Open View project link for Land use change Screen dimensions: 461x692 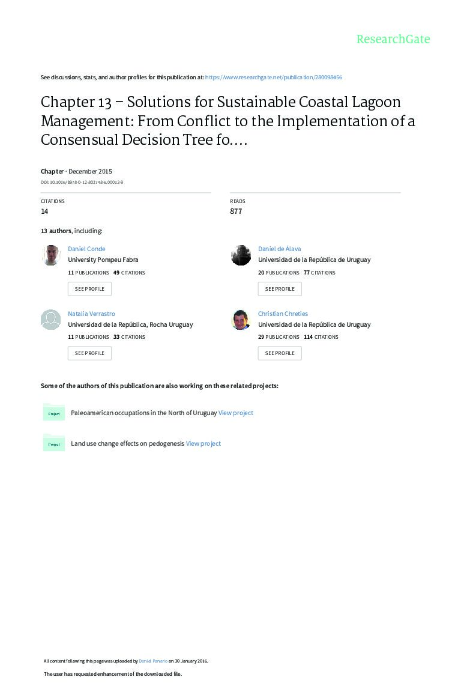pos(203,443)
